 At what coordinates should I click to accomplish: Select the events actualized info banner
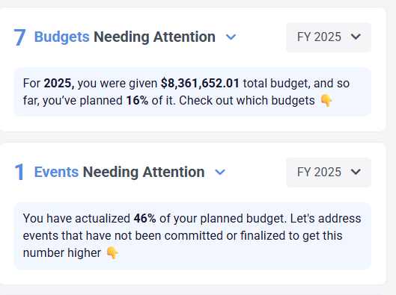point(192,236)
